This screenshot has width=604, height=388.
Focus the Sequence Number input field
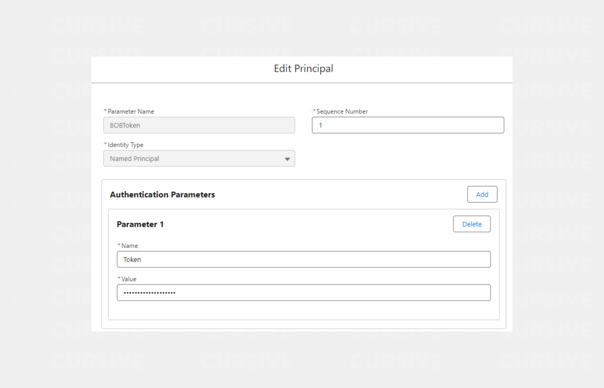(408, 125)
